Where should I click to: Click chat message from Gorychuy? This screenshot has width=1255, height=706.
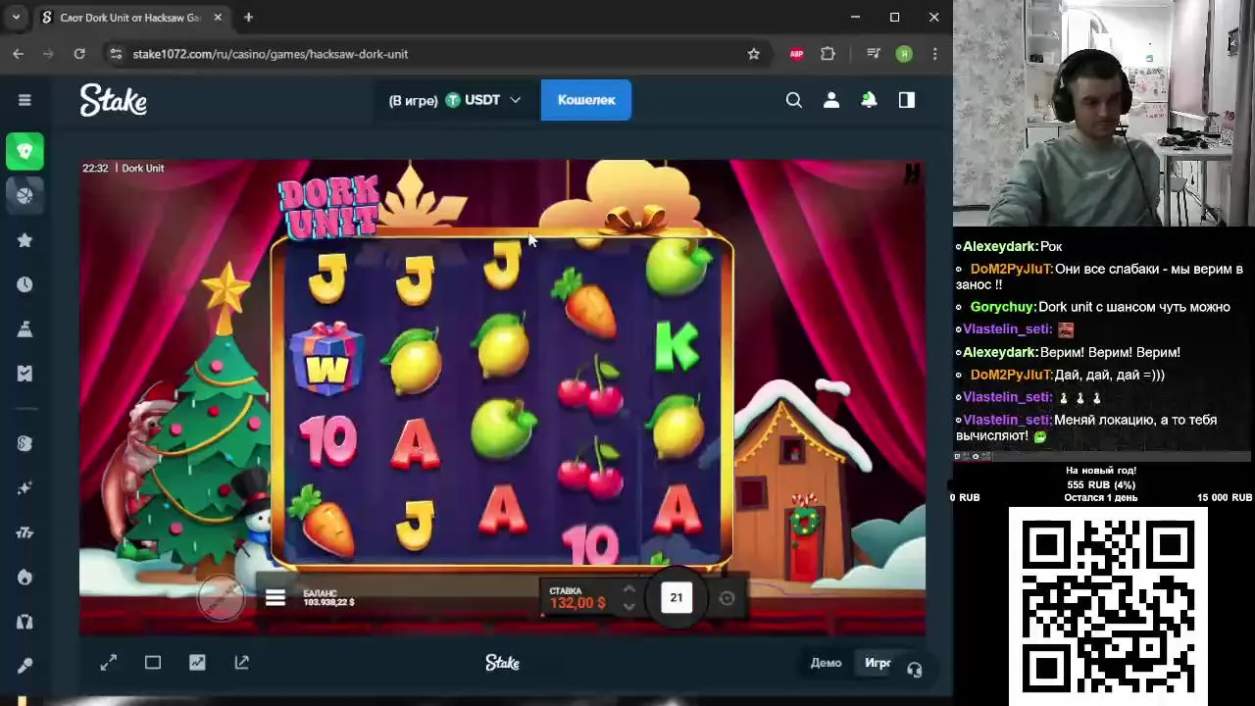(x=1101, y=307)
